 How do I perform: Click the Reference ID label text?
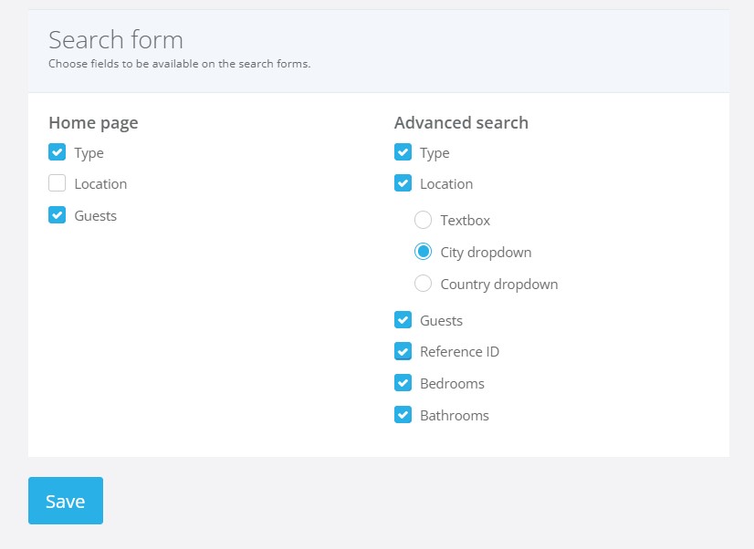point(459,352)
